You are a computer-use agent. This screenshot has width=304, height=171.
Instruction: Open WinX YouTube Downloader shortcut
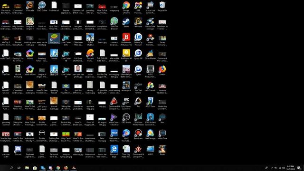[126, 135]
